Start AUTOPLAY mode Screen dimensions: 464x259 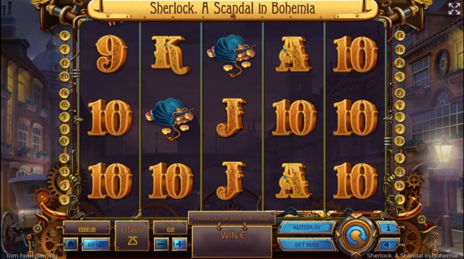307,228
